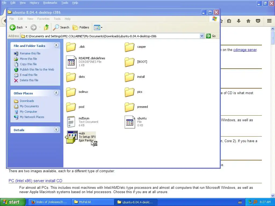Click the browser bookmarks list icon
The width and height of the screenshot is (275, 206).
point(229,21)
